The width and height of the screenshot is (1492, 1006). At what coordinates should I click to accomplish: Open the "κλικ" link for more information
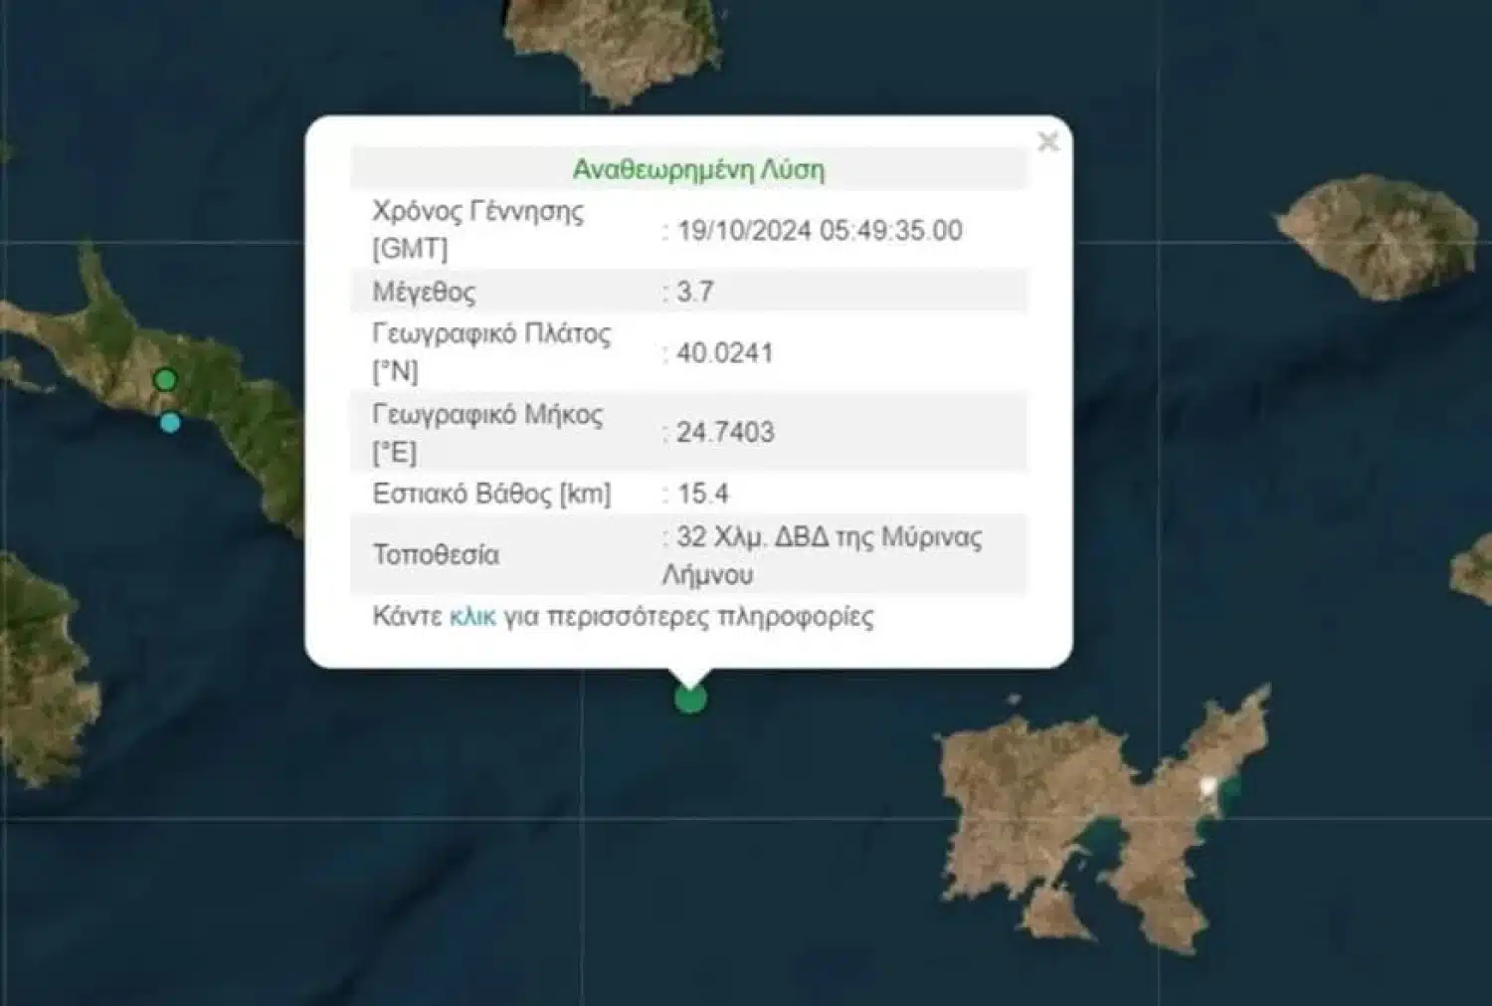tap(471, 616)
